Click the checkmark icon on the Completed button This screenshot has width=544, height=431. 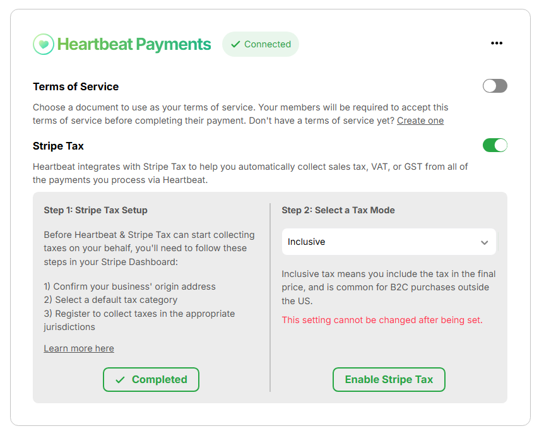[x=120, y=380]
